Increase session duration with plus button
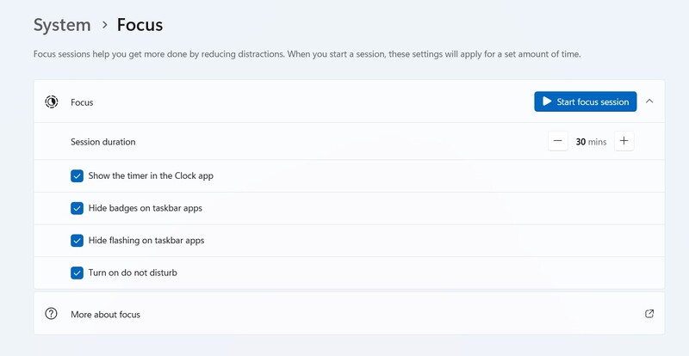Viewport: 689px width, 356px height. 624,141
